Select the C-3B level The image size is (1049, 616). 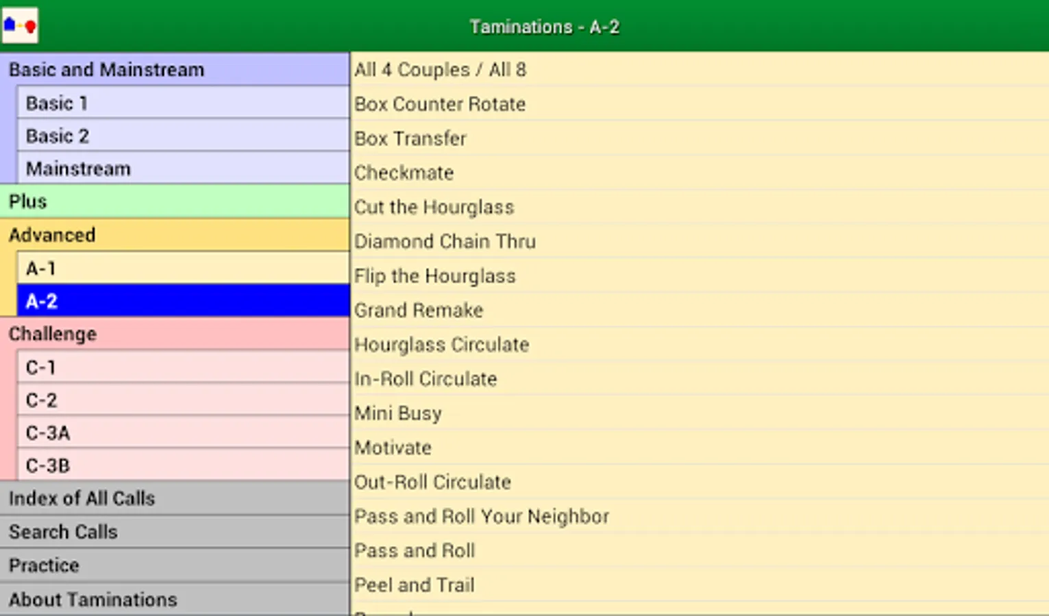183,465
